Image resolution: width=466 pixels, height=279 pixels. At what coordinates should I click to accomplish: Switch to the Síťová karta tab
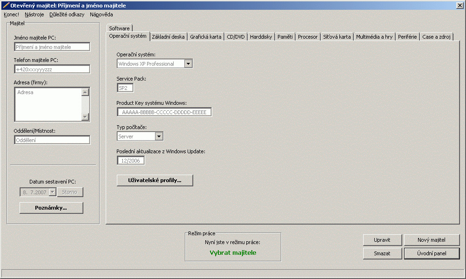(337, 37)
